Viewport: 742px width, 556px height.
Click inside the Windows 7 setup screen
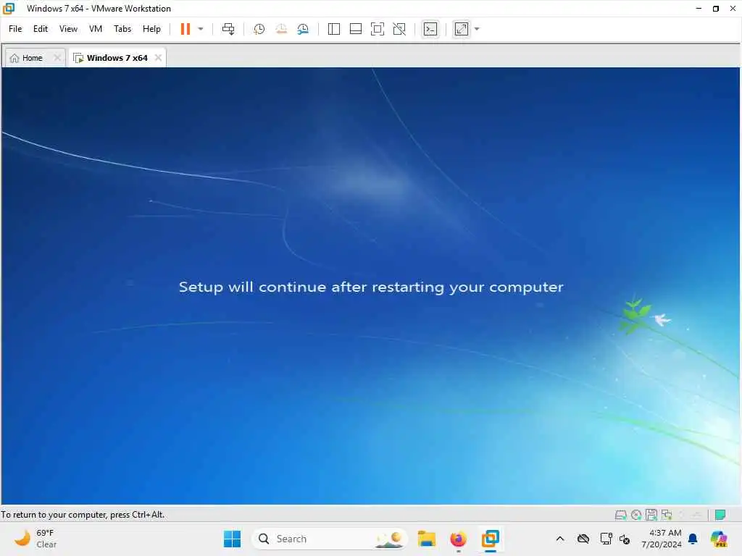click(x=370, y=285)
